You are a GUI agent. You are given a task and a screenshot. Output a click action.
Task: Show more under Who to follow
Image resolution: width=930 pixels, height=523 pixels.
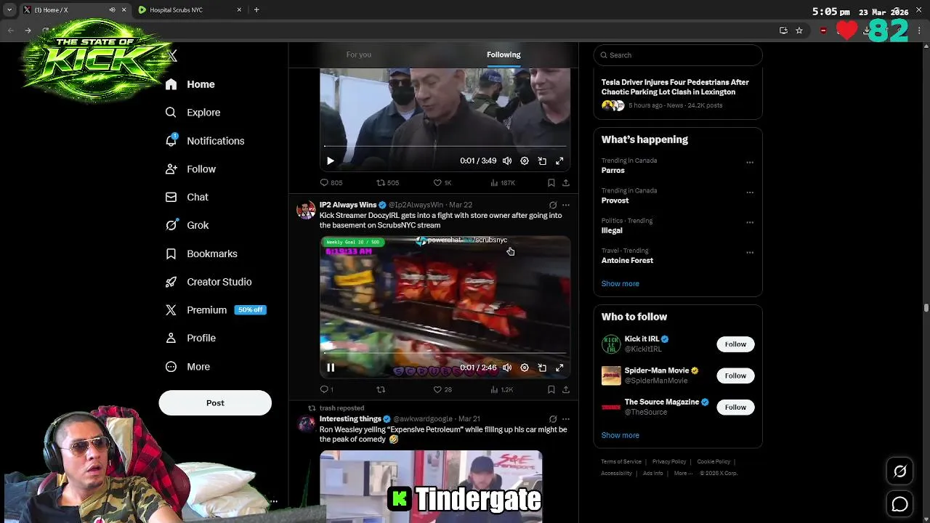pyautogui.click(x=620, y=436)
